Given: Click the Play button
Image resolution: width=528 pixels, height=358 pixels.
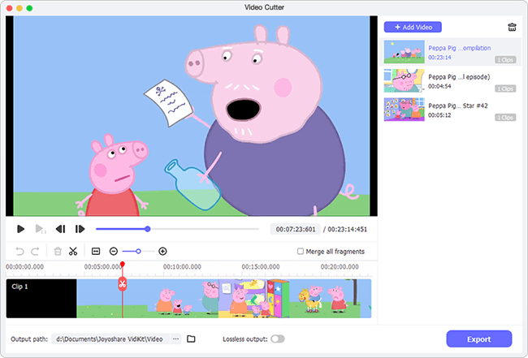Looking at the screenshot, I should [x=20, y=229].
